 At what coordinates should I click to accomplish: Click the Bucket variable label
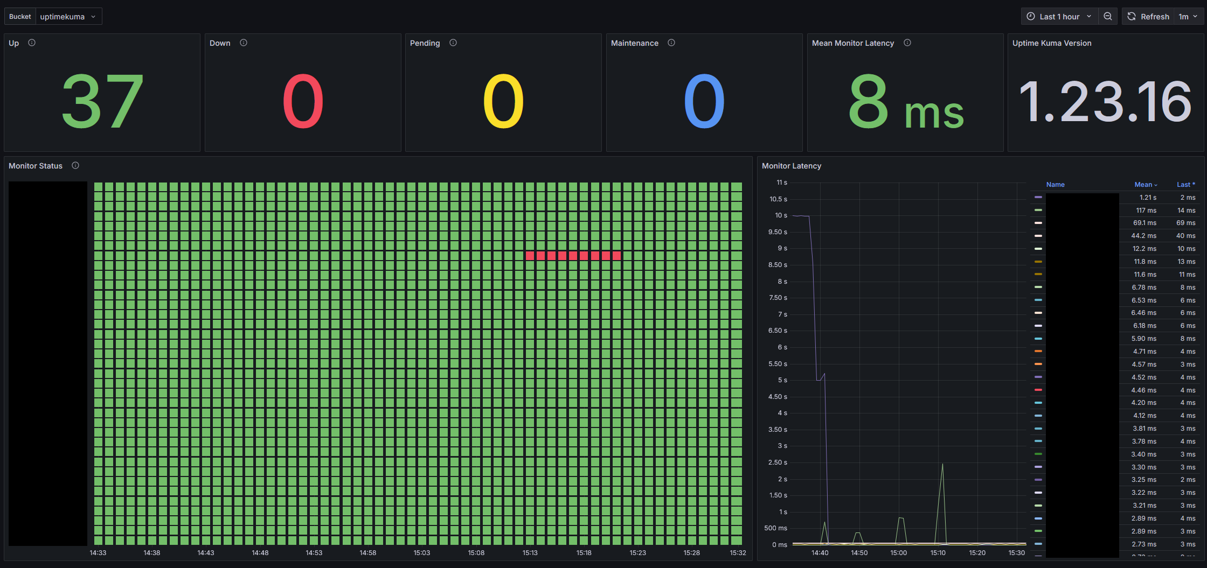20,17
